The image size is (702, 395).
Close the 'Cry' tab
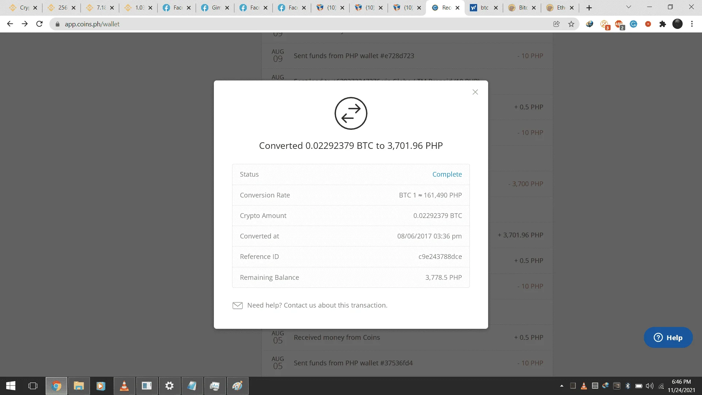[x=35, y=8]
